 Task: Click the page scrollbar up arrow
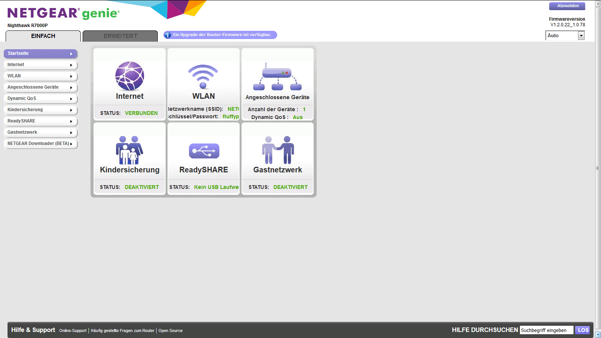tap(598, 4)
